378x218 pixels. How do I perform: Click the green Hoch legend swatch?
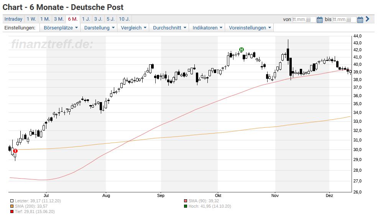click(x=186, y=206)
